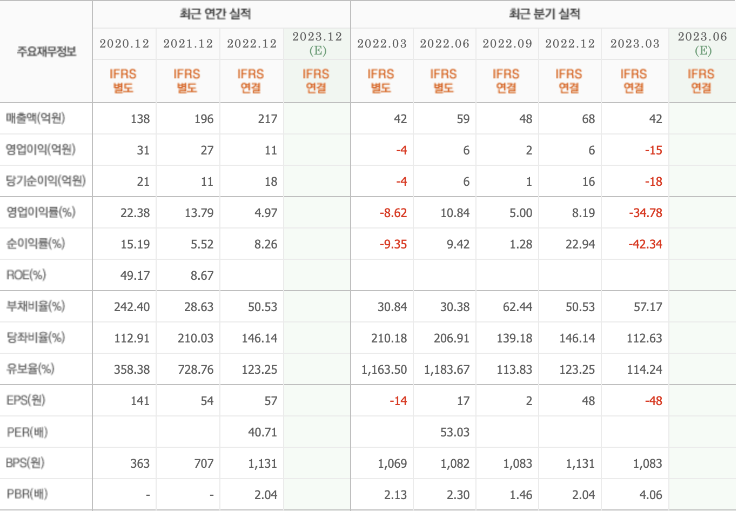Click the ROE value 49.17

point(135,275)
